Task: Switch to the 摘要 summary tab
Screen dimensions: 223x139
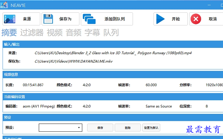Action: pyautogui.click(x=9, y=32)
